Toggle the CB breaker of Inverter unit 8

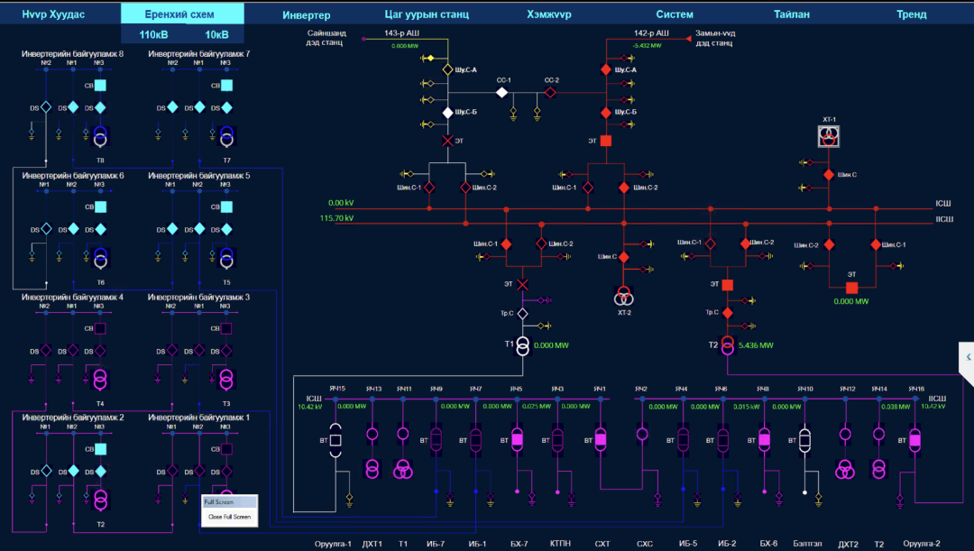101,86
